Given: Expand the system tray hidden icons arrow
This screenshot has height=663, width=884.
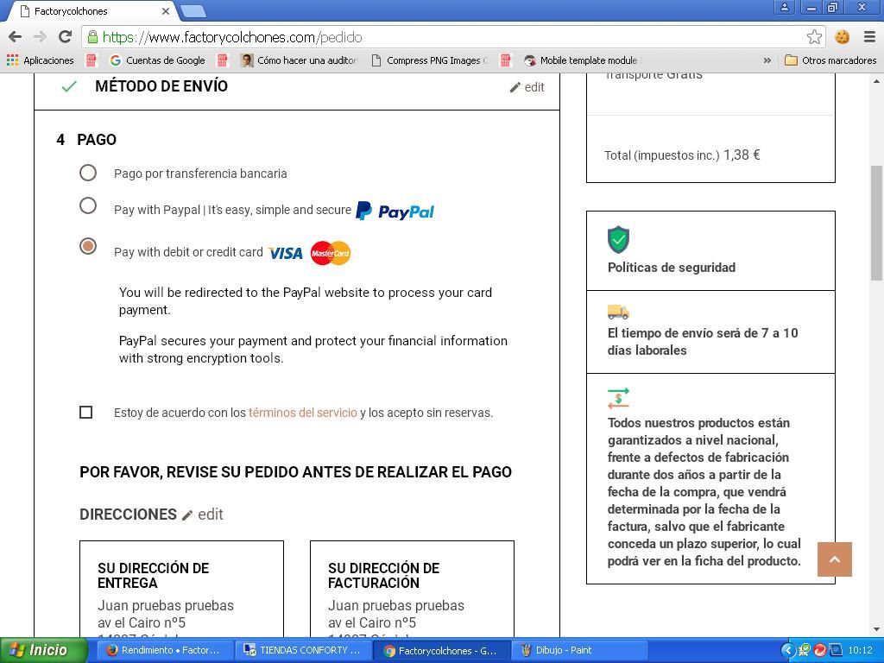Looking at the screenshot, I should tap(787, 651).
